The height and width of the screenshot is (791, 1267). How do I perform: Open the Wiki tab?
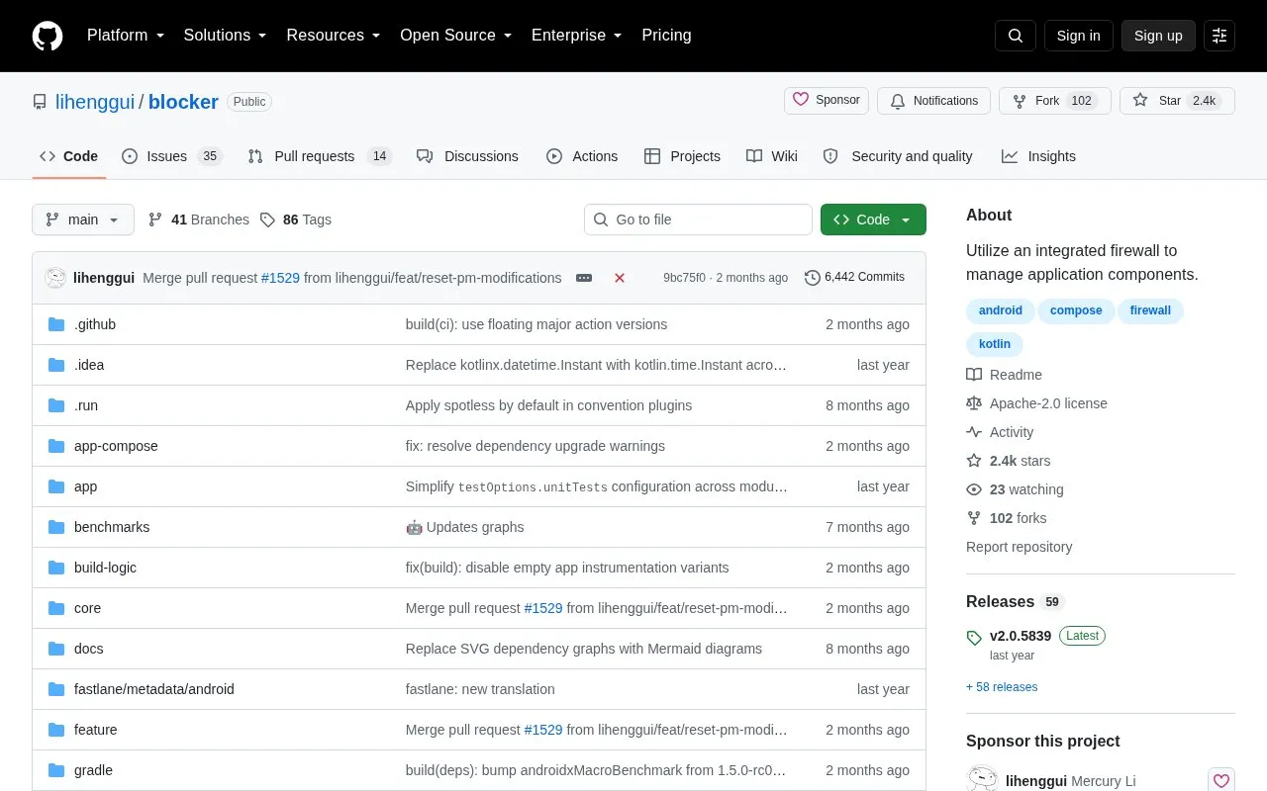[x=772, y=156]
